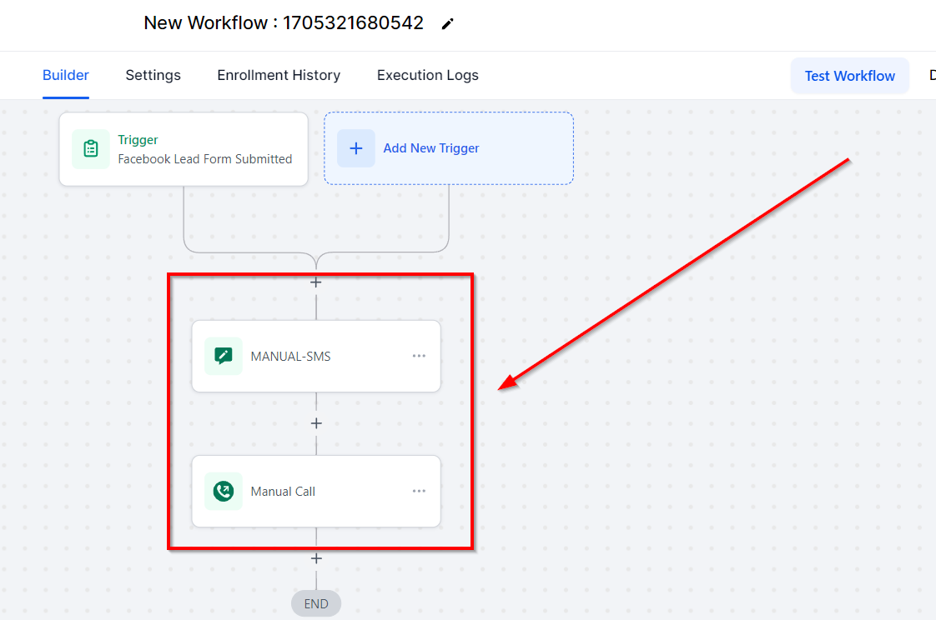Switch to the Builder tab
Image resolution: width=936 pixels, height=620 pixels.
point(66,75)
